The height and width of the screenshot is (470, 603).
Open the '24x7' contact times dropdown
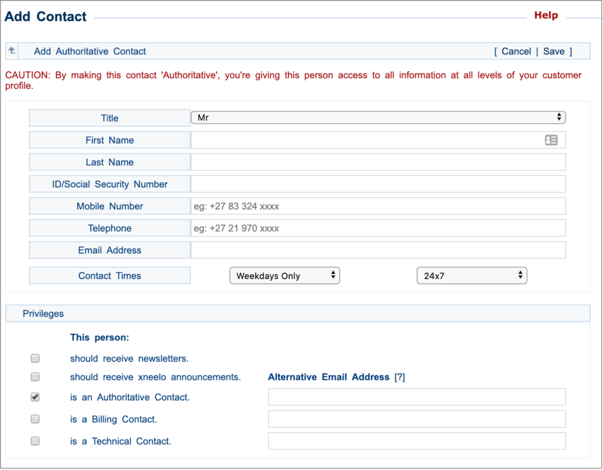click(471, 275)
